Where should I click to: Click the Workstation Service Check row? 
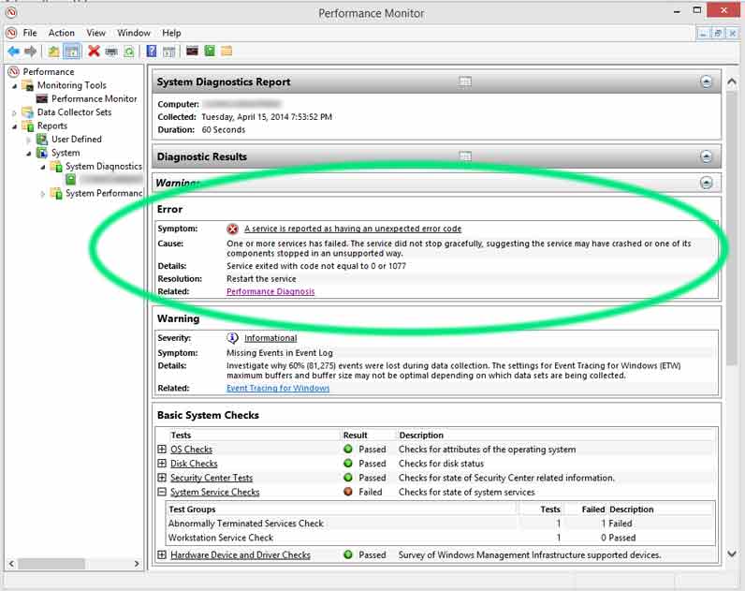pos(440,538)
